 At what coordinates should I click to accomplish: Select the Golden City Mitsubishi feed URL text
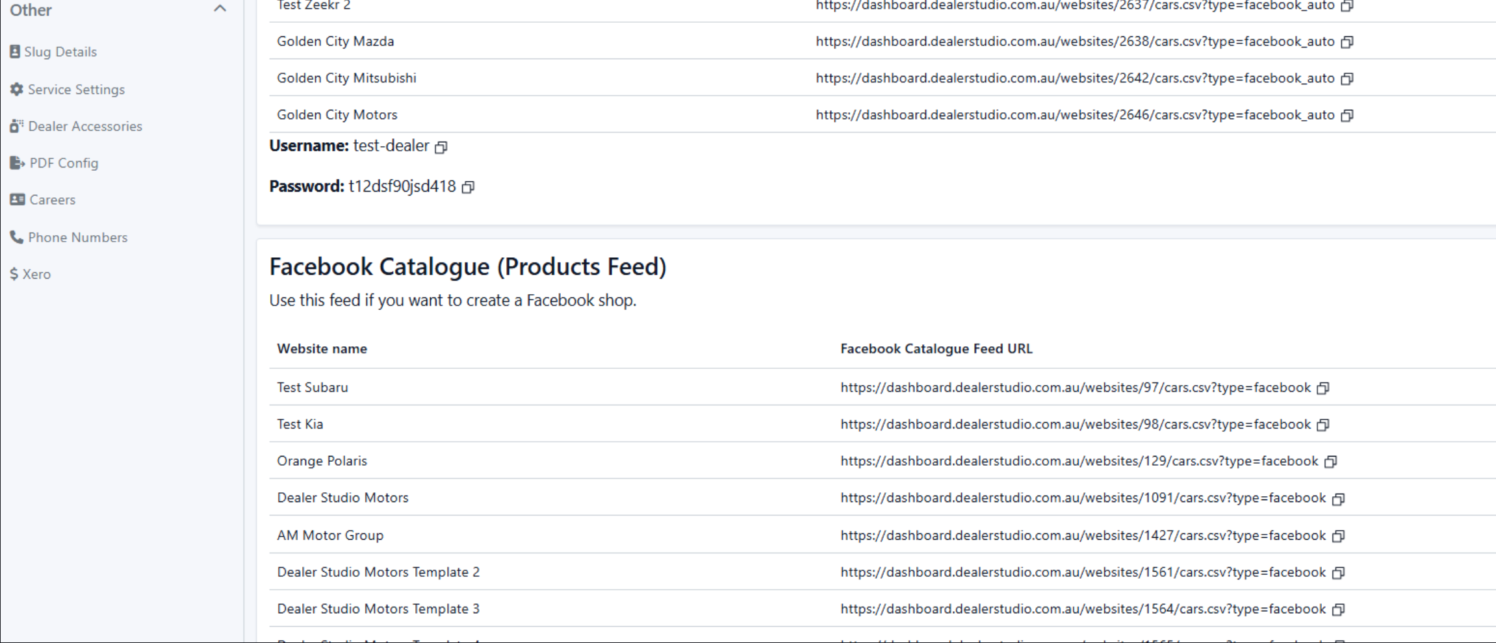(x=1075, y=78)
